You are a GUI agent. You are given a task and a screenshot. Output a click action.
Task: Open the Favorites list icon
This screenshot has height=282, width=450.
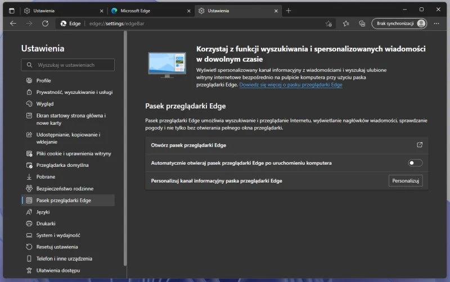click(346, 24)
